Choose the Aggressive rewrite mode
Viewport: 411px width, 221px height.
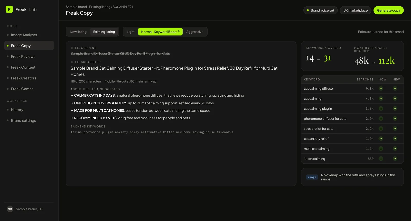click(195, 32)
